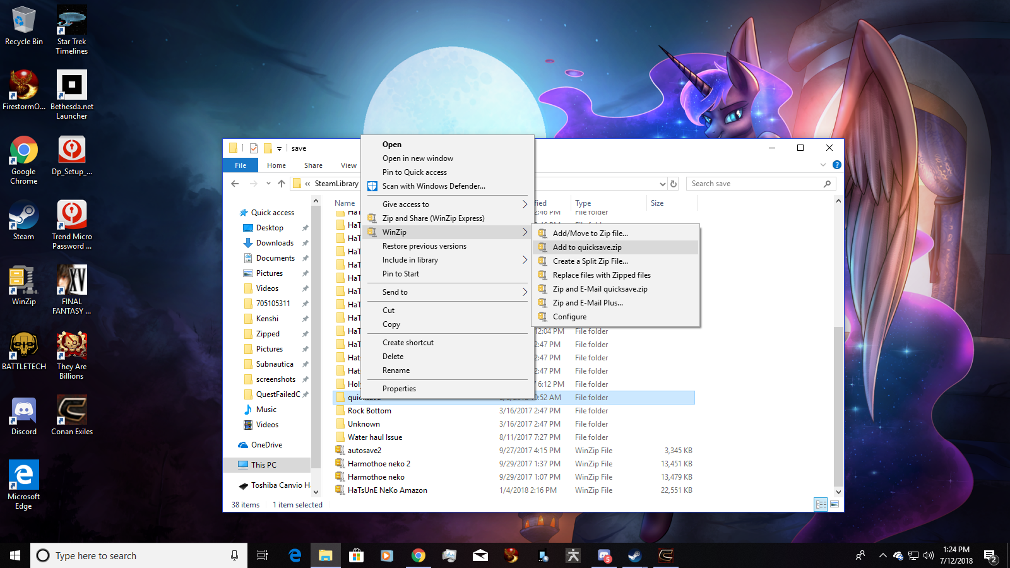1010x568 pixels.
Task: Switch to large thumbnails view in Explorer
Action: (x=835, y=504)
